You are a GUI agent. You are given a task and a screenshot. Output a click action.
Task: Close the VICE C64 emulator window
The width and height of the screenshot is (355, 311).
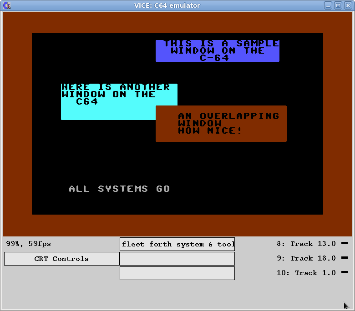coord(347,5)
